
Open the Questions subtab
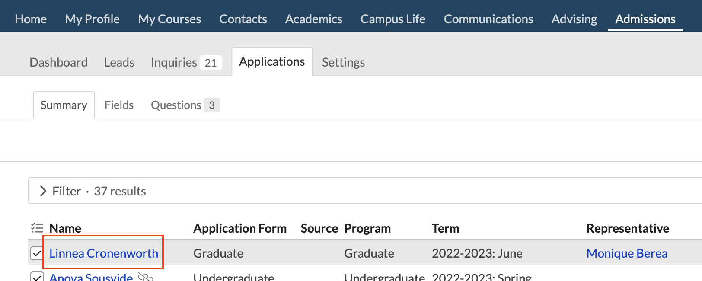coord(185,105)
